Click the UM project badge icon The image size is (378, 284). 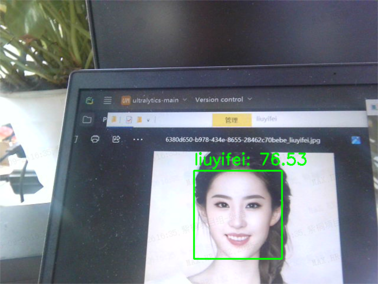126,100
